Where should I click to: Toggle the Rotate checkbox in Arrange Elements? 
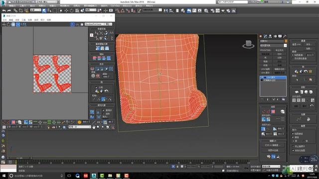click(x=104, y=114)
